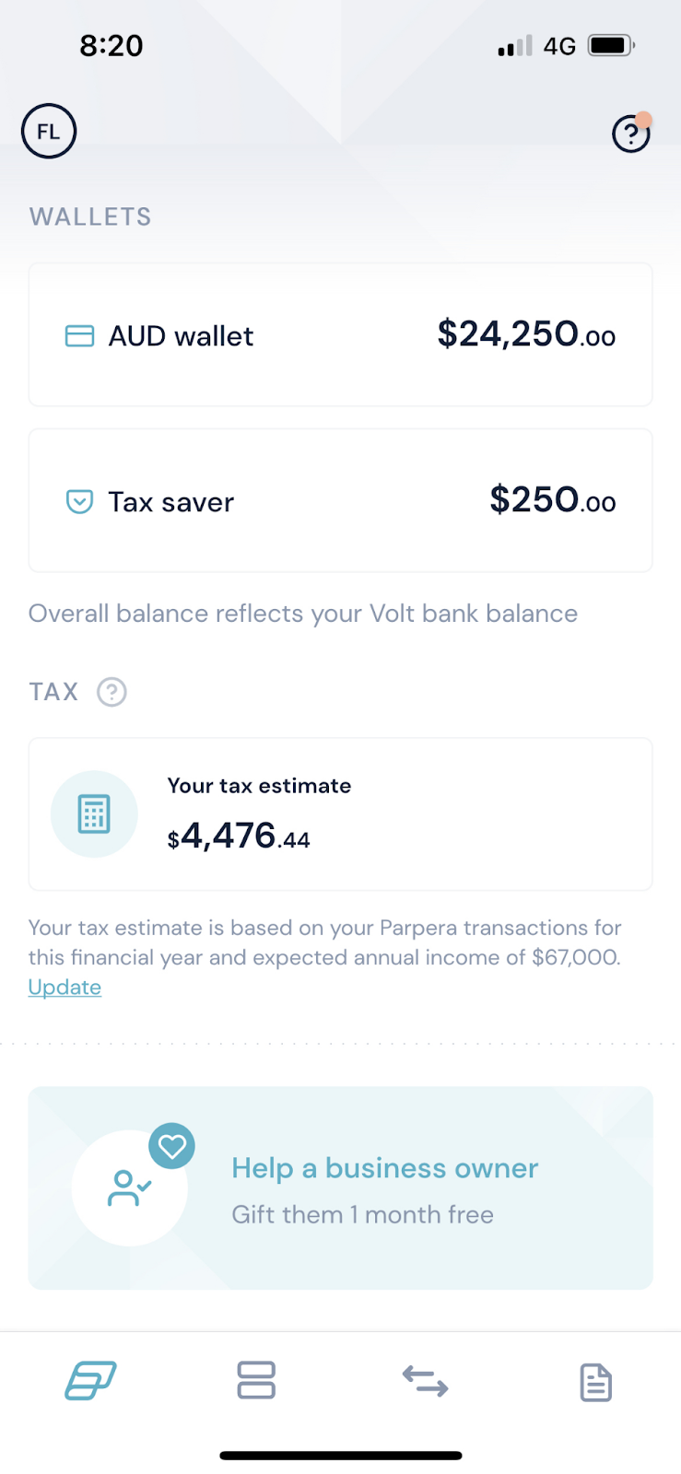Image resolution: width=681 pixels, height=1474 pixels.
Task: Tap the $4,476.44 tax estimate amount
Action: (x=239, y=836)
